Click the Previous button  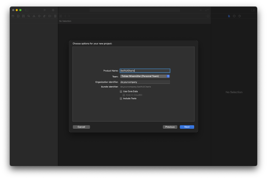click(x=170, y=127)
